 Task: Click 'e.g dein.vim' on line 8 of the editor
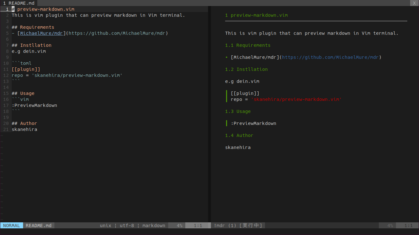pyautogui.click(x=29, y=51)
